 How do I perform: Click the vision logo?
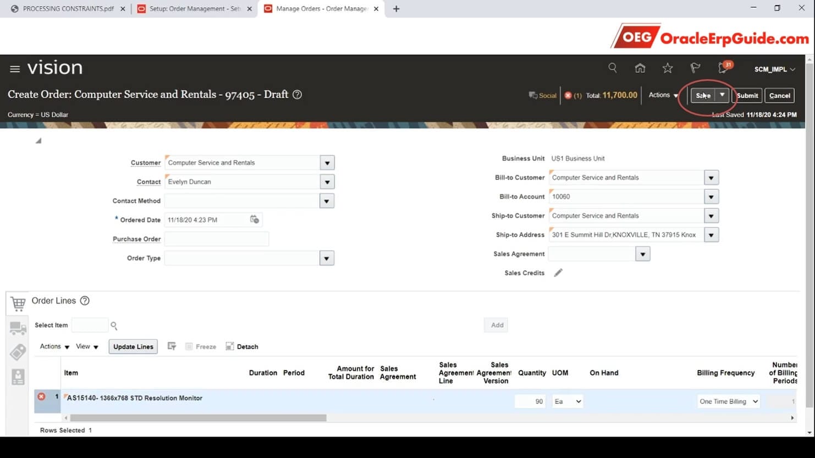55,68
